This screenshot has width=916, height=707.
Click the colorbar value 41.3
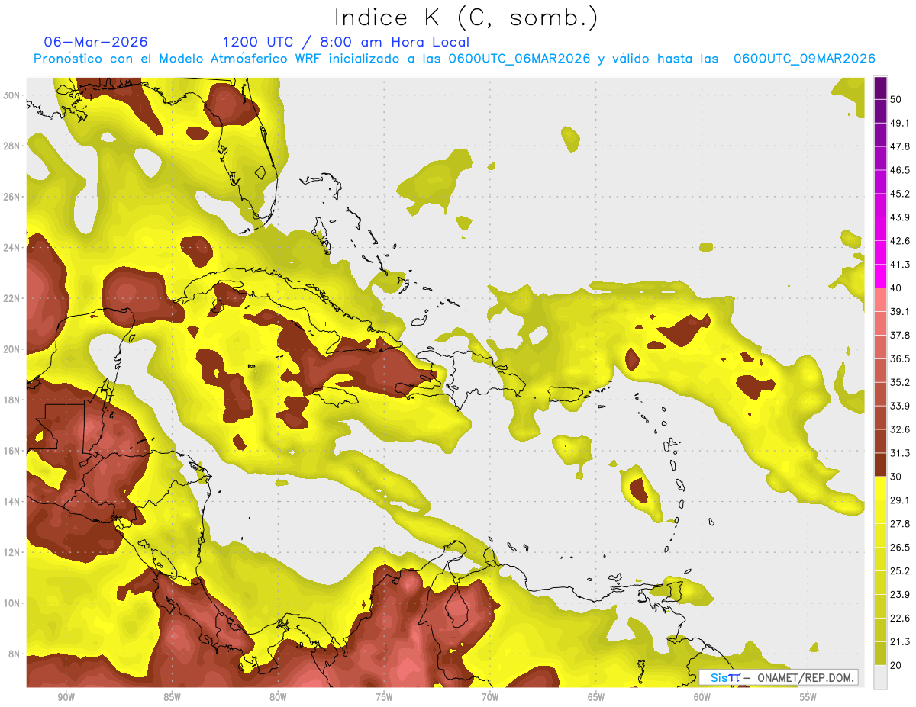pos(900,265)
